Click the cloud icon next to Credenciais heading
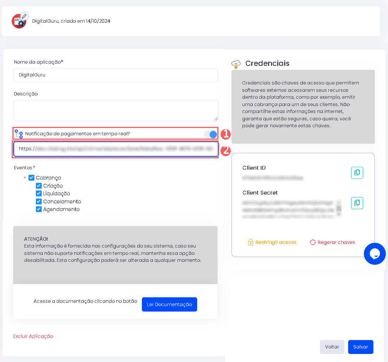Image resolution: width=388 pixels, height=362 pixels. [236, 63]
